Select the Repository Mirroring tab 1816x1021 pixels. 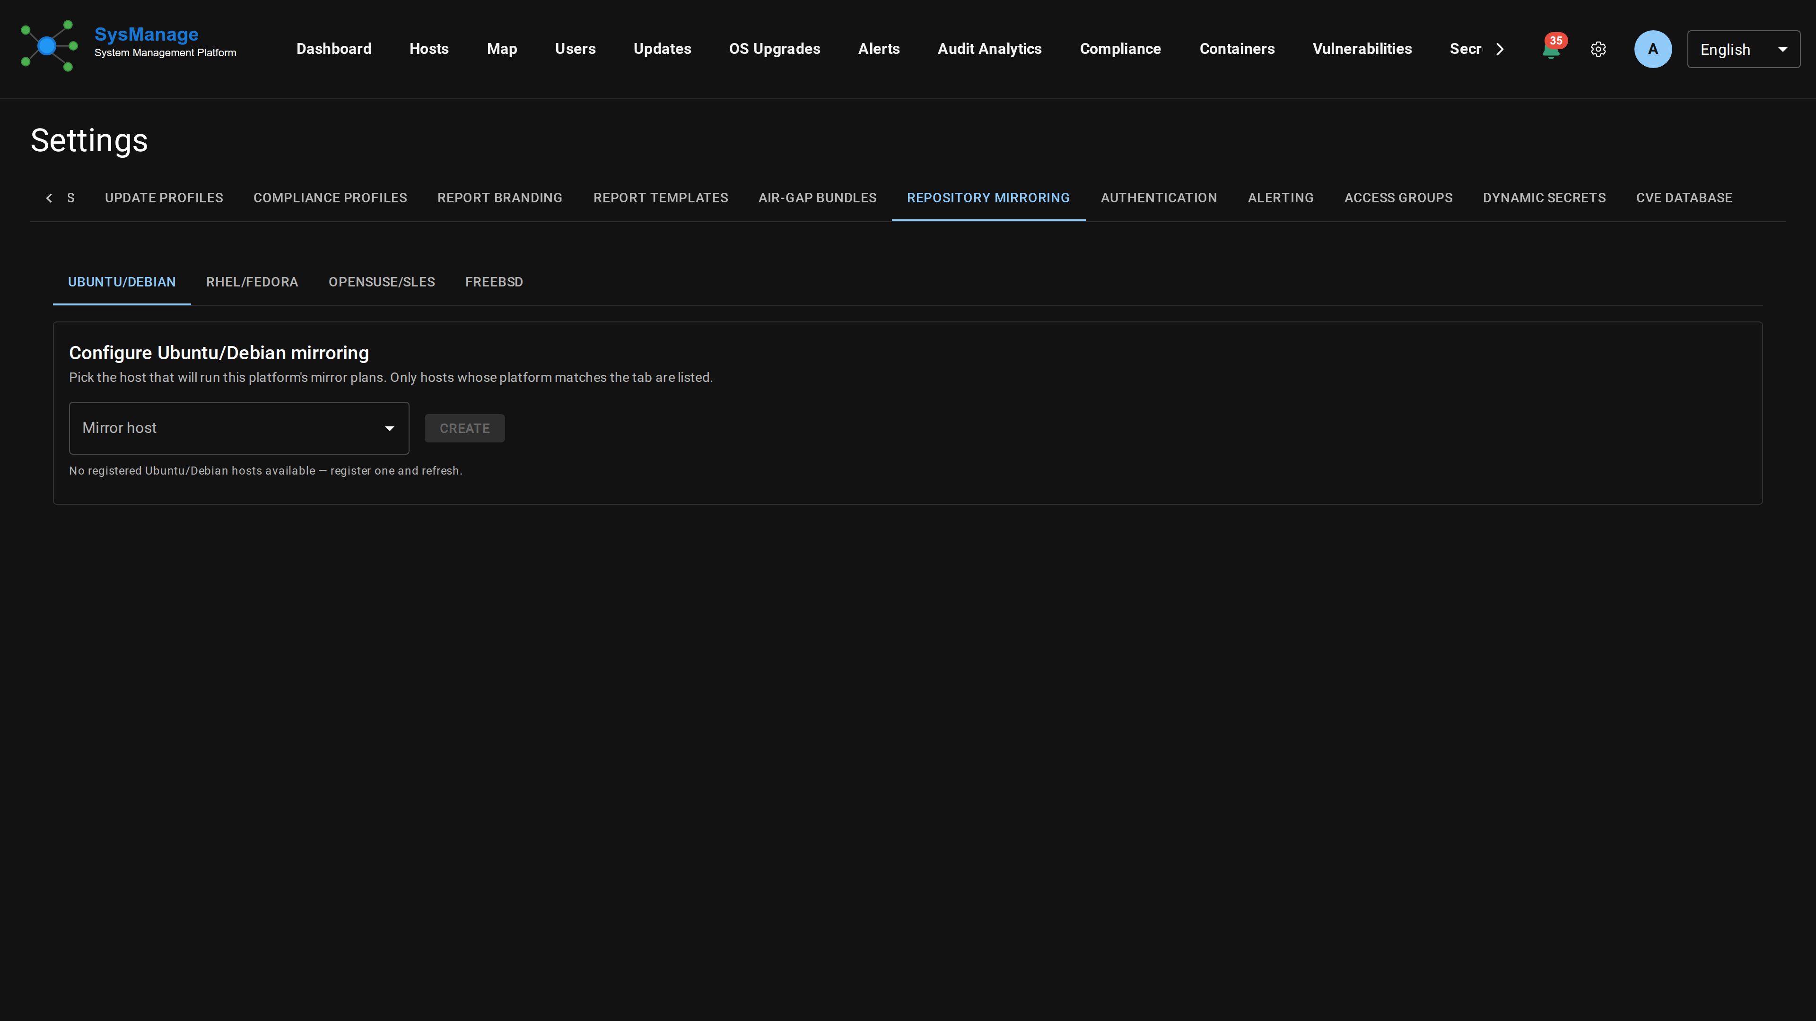988,198
